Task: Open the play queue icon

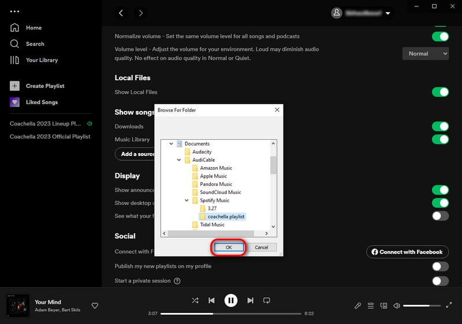Action: click(371, 306)
